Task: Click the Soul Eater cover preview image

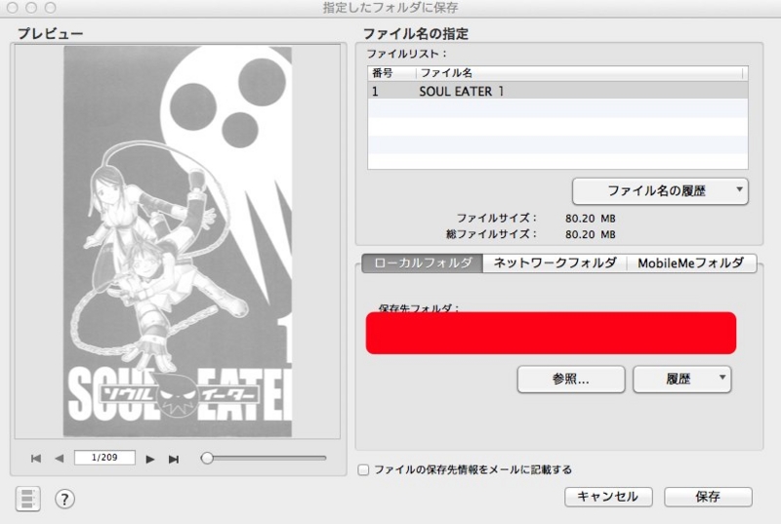Action: point(178,241)
